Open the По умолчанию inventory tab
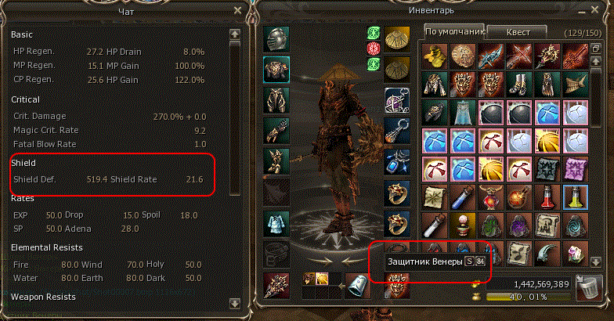Image resolution: width=614 pixels, height=321 pixels. (455, 31)
